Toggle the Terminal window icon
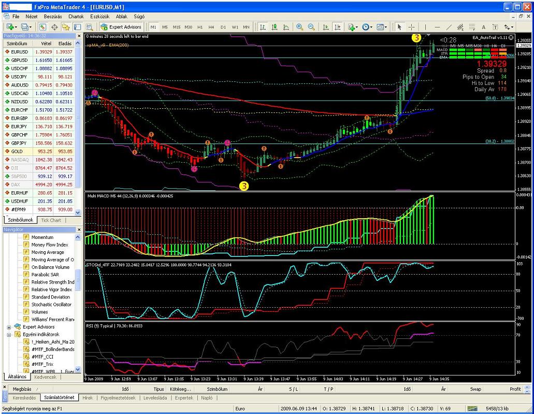Image resolution: width=534 pixels, height=414 pixels. pyautogui.click(x=78, y=27)
